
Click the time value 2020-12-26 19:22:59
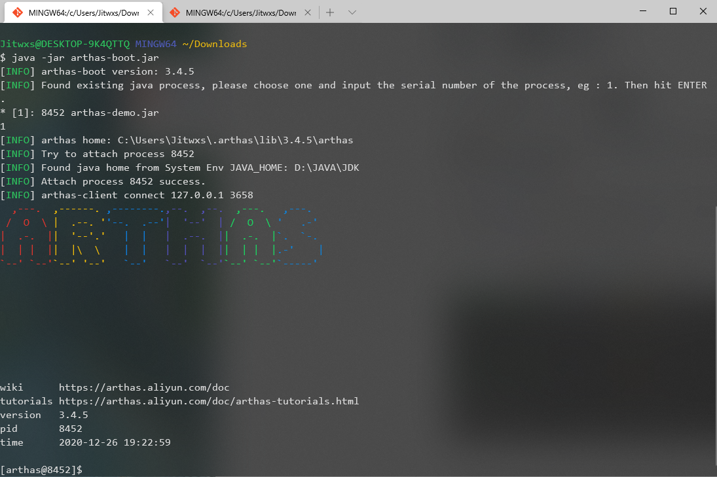115,442
